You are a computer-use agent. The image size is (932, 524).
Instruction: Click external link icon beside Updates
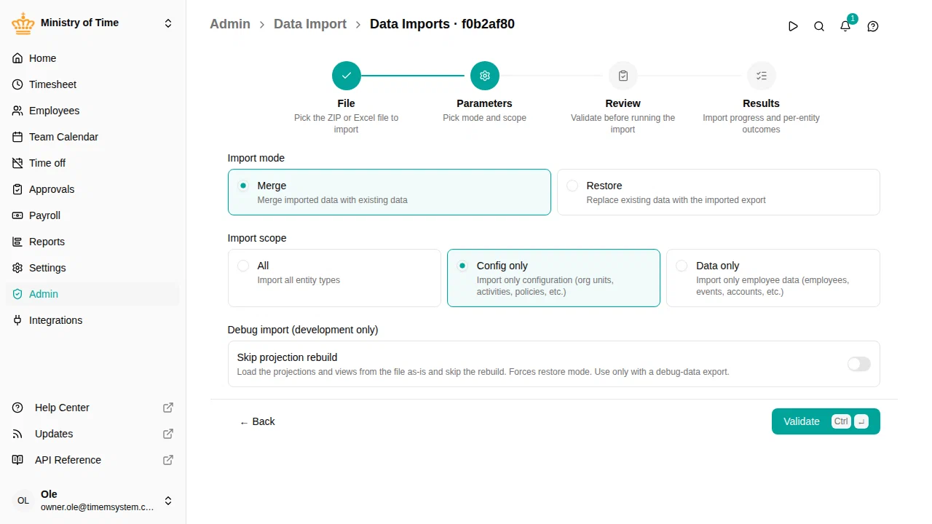click(x=168, y=434)
